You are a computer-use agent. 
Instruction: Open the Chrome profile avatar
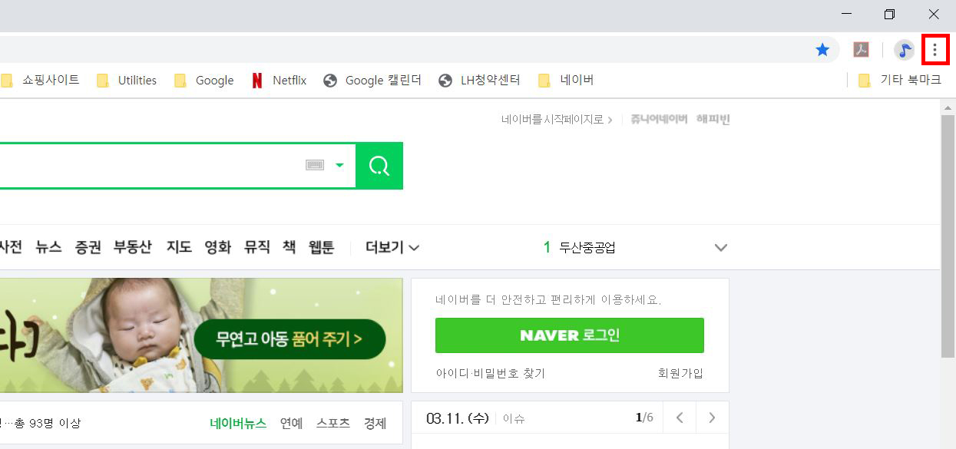point(905,51)
